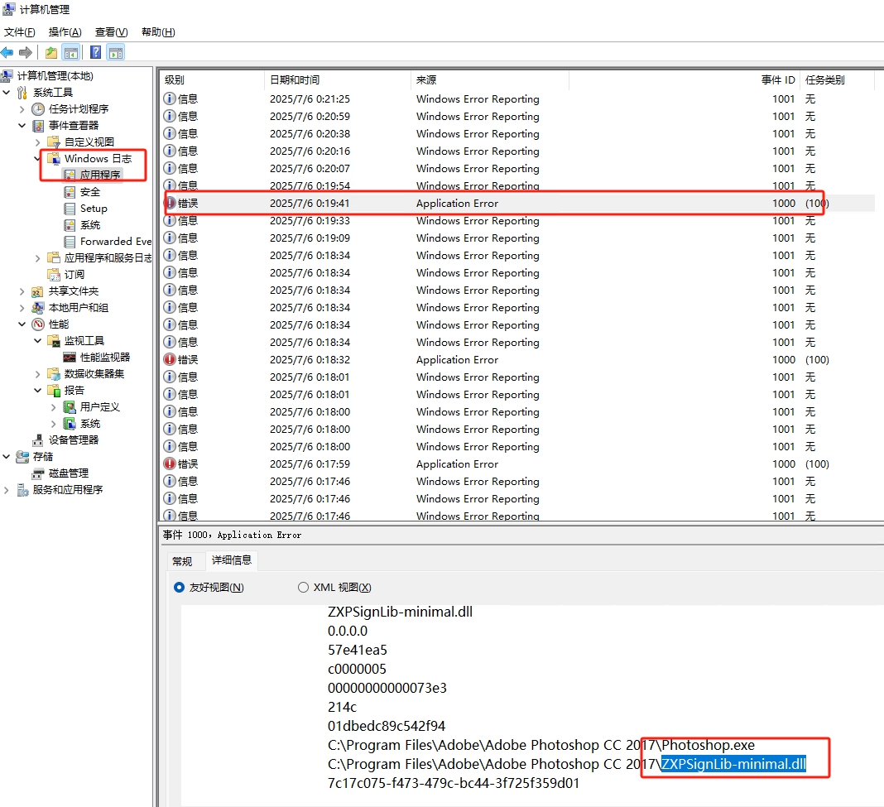Click the 01dbedc89c542f94 value

(387, 726)
